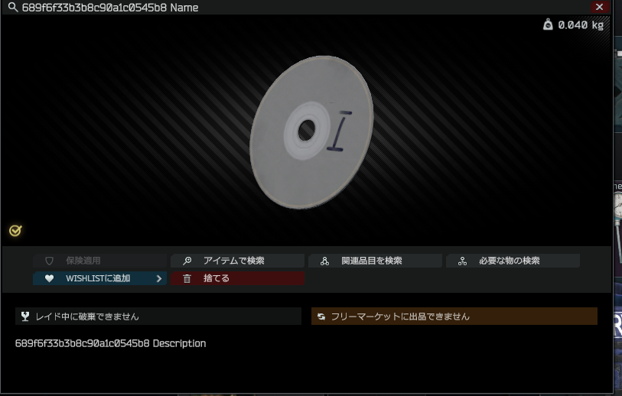Click the linked-nodes icon on 関連品目を検索
Screen dimensions: 622x396
pos(324,261)
